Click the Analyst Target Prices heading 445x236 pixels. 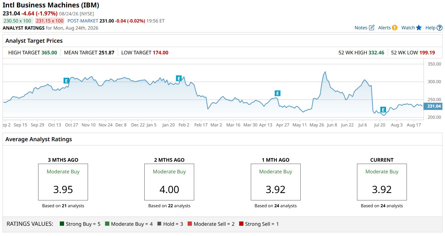[34, 41]
